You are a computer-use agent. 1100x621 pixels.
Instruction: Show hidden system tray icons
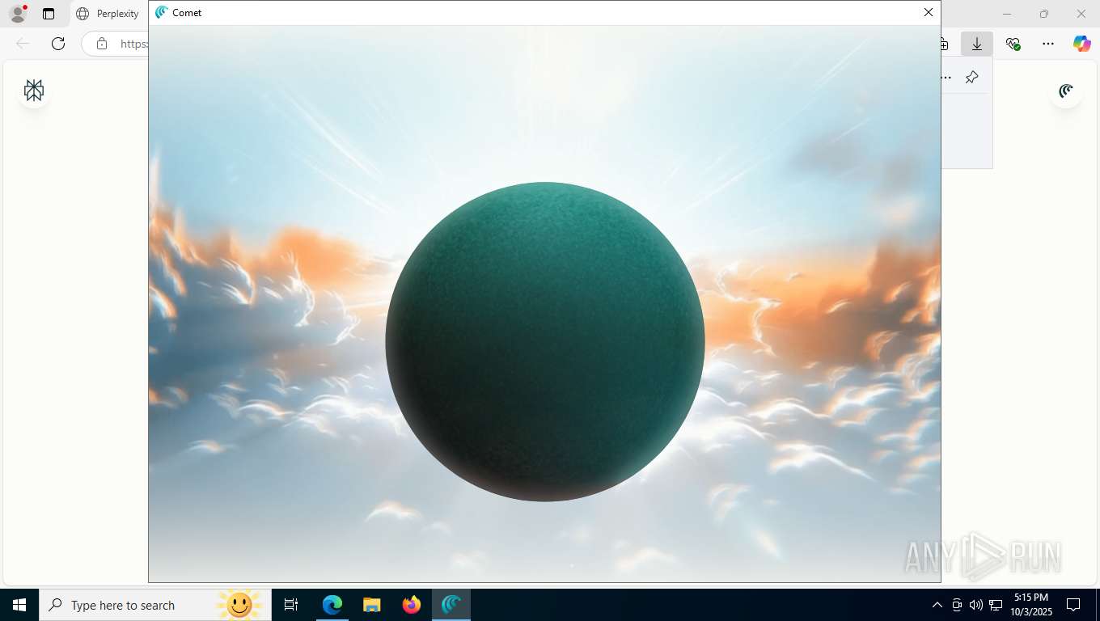coord(937,605)
